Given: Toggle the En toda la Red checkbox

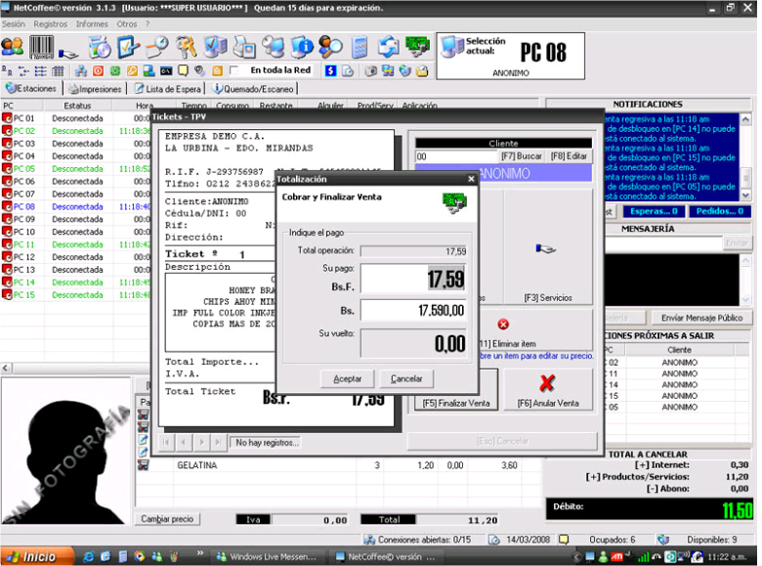Looking at the screenshot, I should tap(234, 71).
